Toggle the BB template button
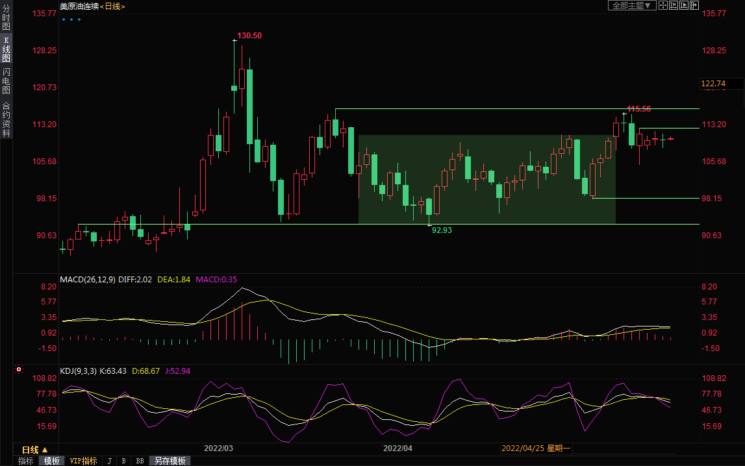The image size is (745, 466). tap(139, 461)
